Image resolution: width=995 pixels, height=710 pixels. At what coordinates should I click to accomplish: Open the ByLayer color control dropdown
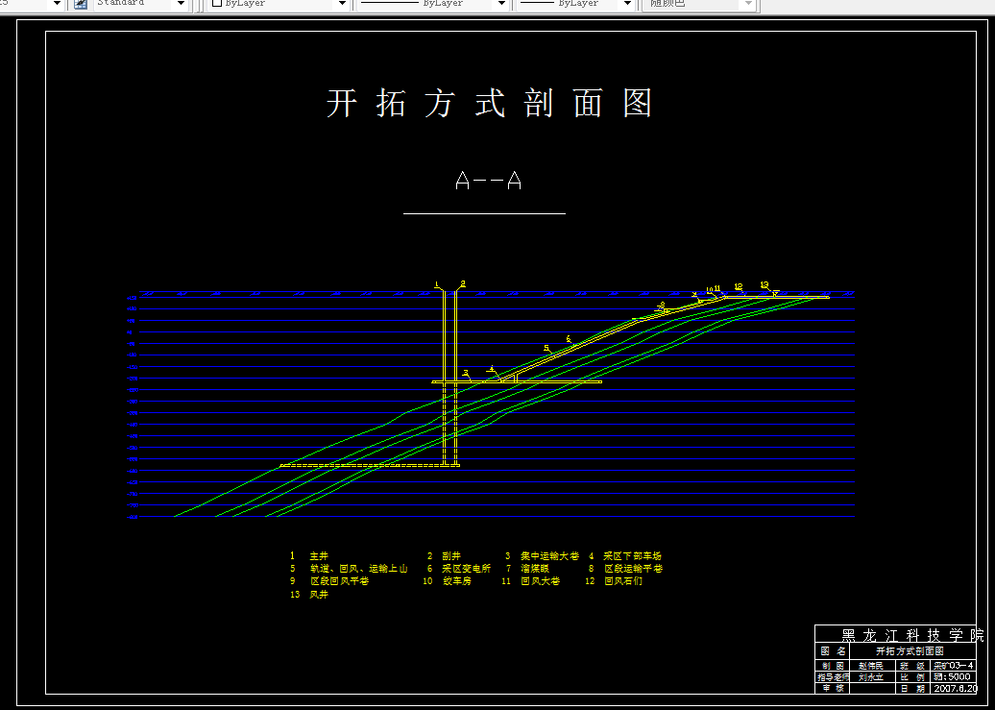pos(342,4)
